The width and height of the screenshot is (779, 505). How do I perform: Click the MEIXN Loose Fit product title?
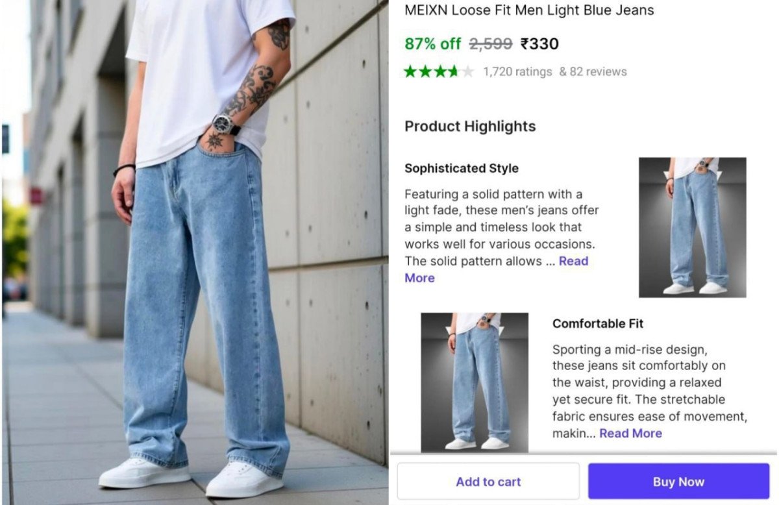click(529, 10)
